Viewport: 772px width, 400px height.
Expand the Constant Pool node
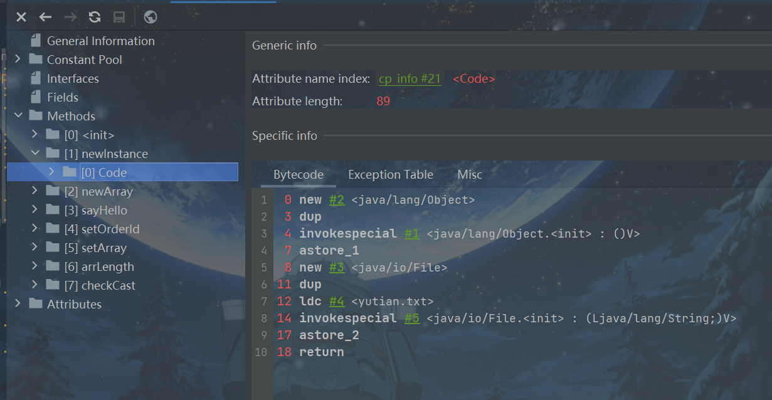(x=18, y=60)
